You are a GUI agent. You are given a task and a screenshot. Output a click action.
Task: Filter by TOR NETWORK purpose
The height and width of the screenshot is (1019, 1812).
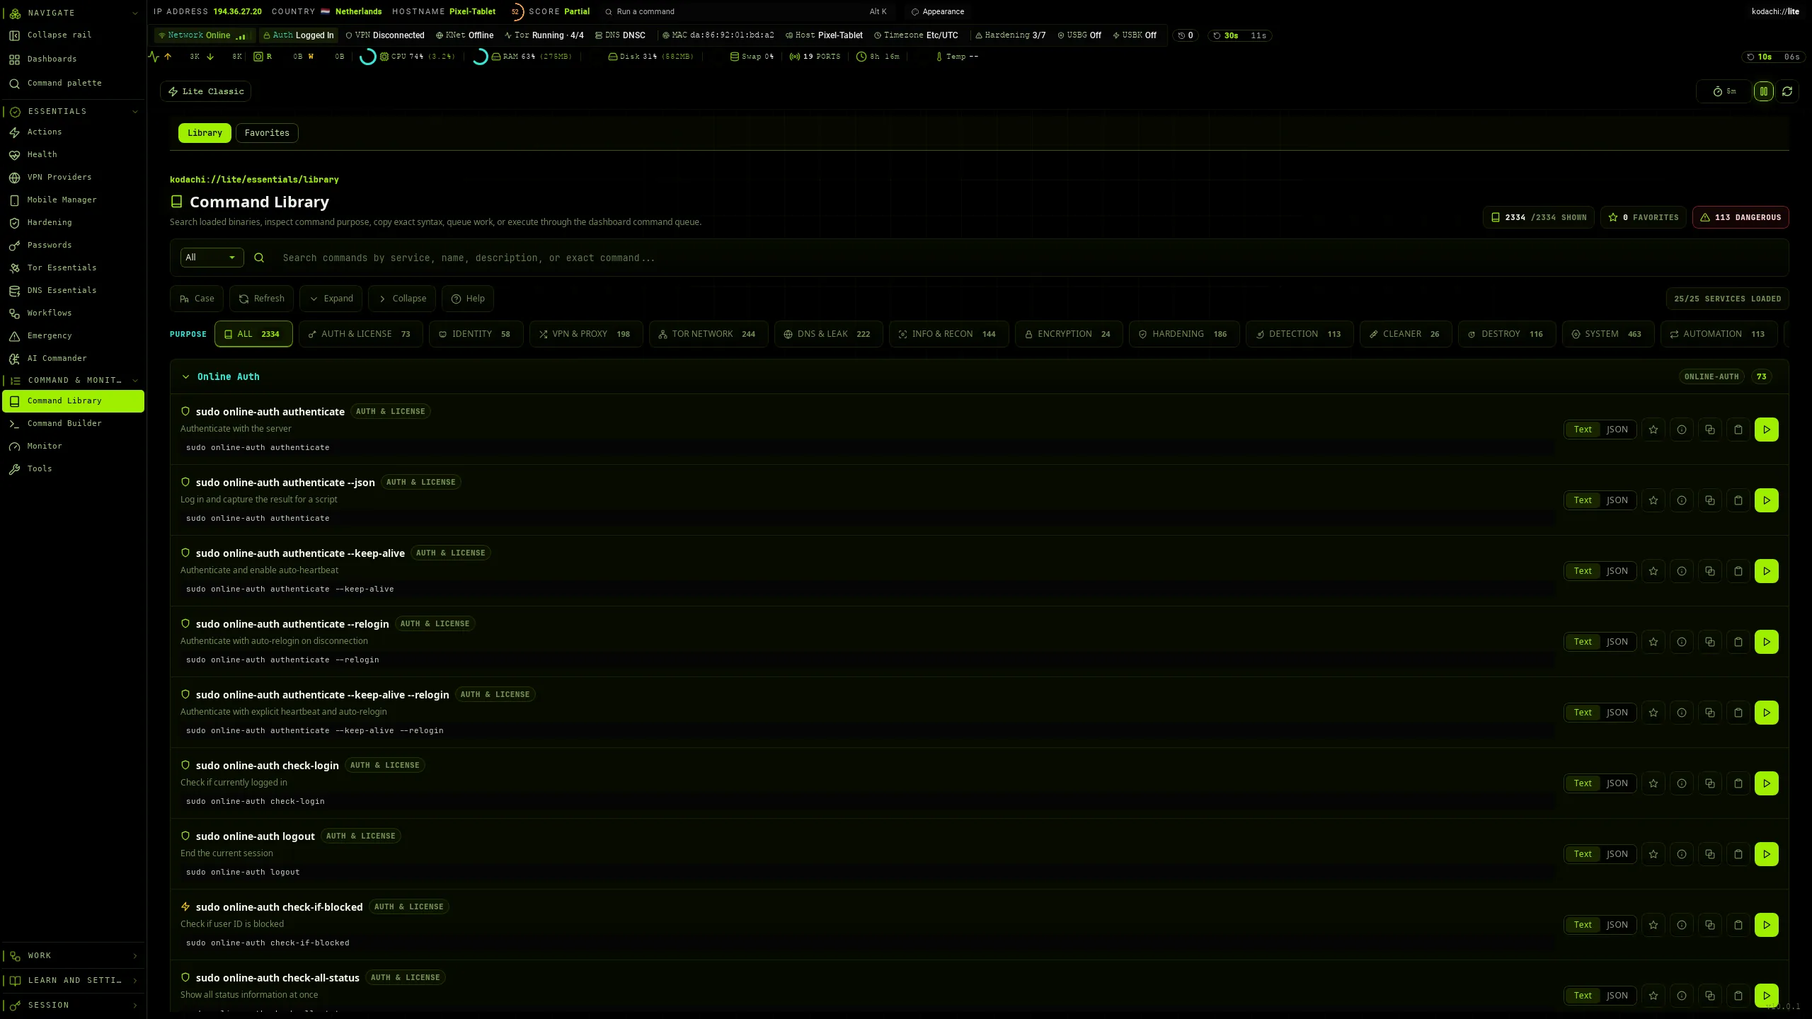708,334
